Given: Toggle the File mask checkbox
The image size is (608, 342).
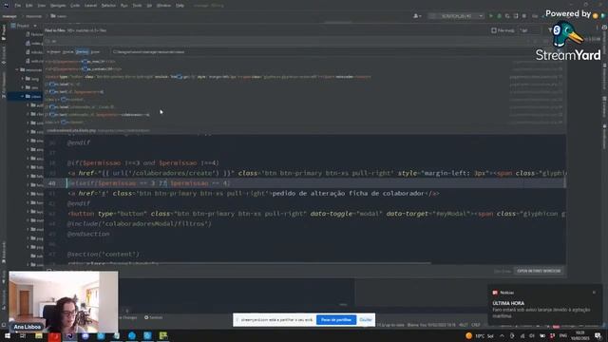Looking at the screenshot, I should [x=494, y=30].
